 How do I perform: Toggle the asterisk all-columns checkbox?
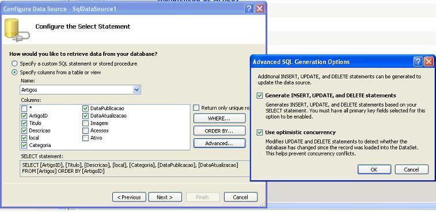(24, 108)
